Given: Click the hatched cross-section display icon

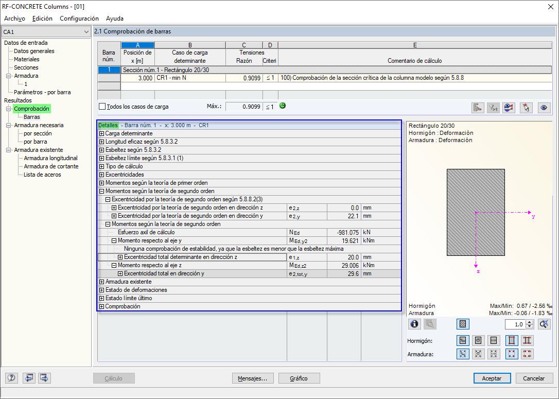Looking at the screenshot, I should [463, 324].
